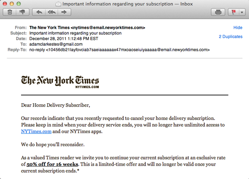Click The New York Times logo image
Screen dimensions: 249x179
click(60, 82)
